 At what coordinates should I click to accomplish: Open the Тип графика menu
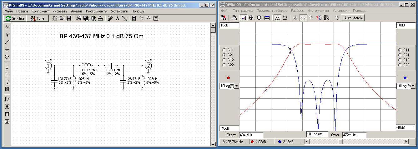(x=243, y=11)
